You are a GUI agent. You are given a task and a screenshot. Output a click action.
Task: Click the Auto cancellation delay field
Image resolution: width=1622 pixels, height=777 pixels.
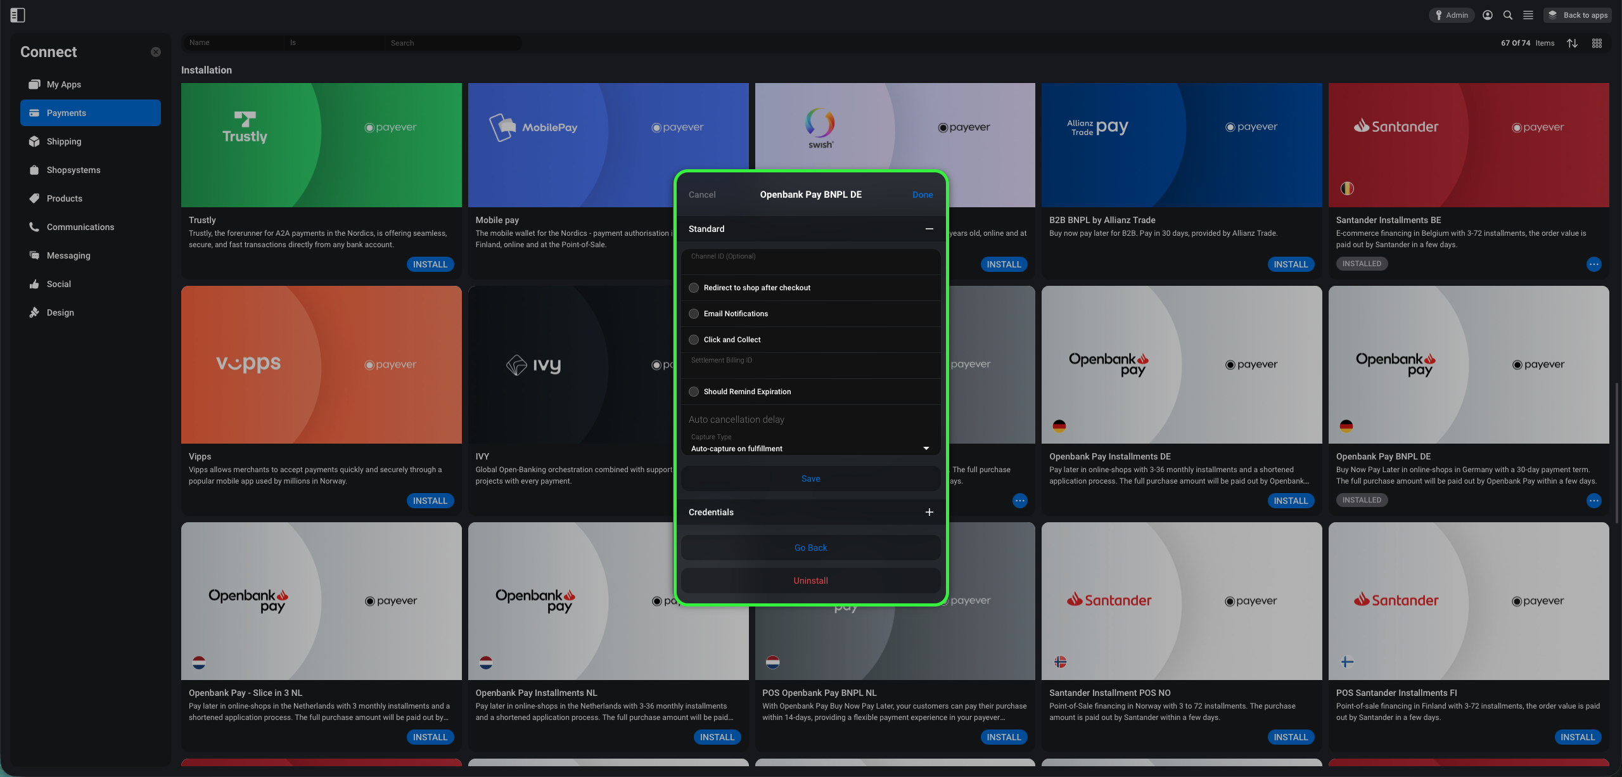click(x=811, y=420)
